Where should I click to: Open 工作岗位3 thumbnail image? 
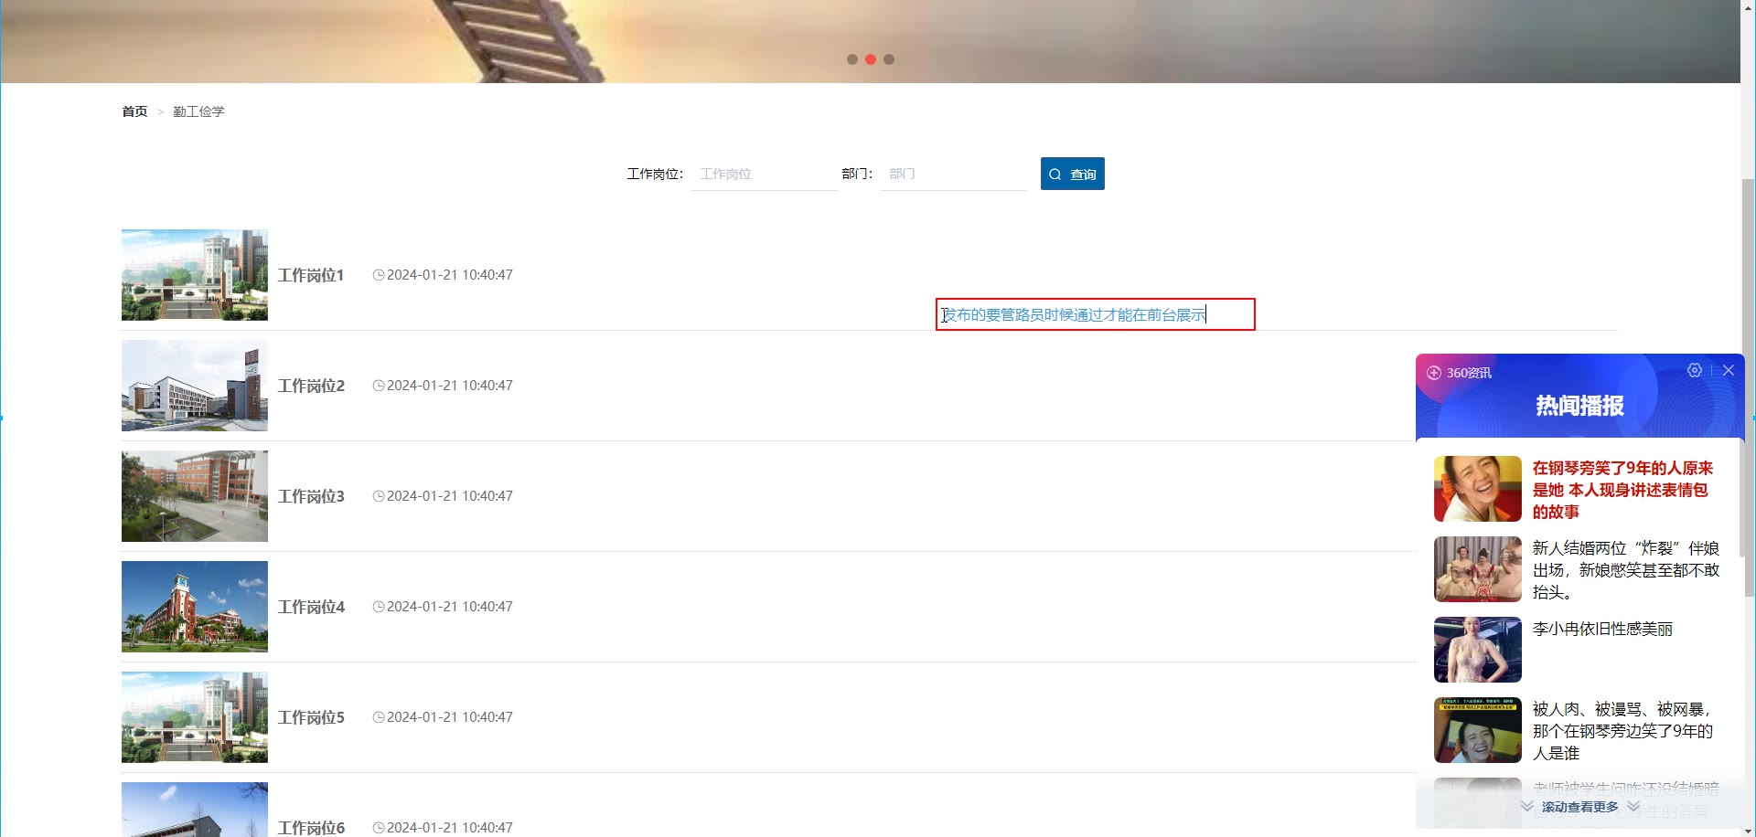195,496
